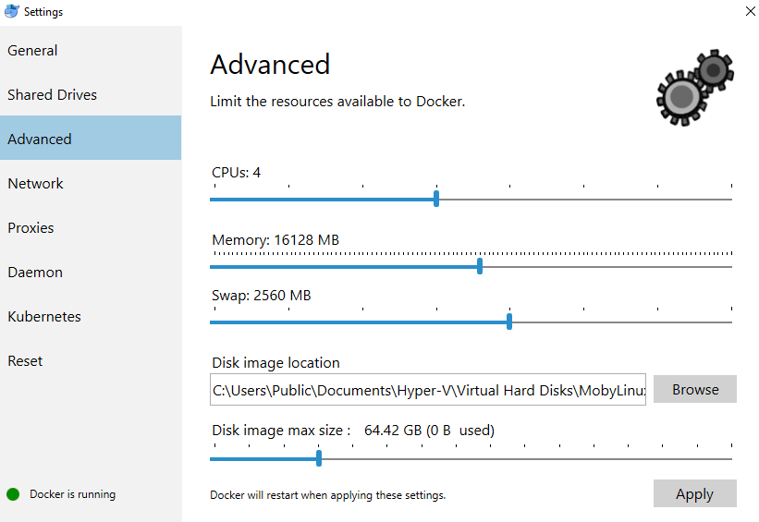Open the Proxies settings page
Image resolution: width=759 pixels, height=522 pixels.
coord(31,228)
